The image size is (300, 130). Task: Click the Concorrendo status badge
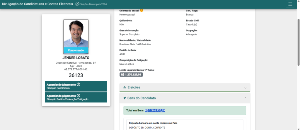76,50
